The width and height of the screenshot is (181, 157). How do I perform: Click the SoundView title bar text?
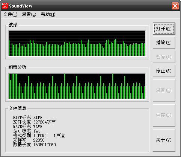pyautogui.click(x=21, y=6)
